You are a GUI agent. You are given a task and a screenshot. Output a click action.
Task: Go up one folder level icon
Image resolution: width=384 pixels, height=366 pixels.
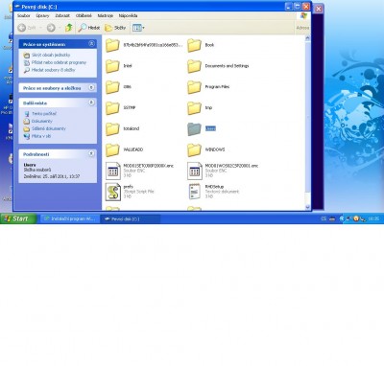68,28
